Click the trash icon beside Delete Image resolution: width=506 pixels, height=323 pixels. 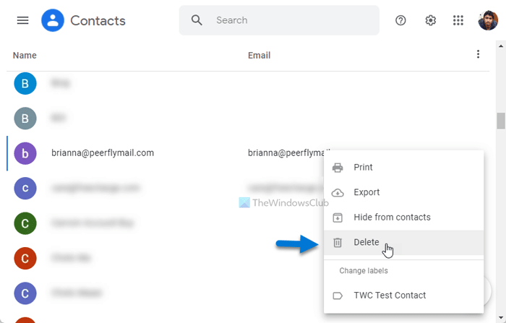click(338, 242)
